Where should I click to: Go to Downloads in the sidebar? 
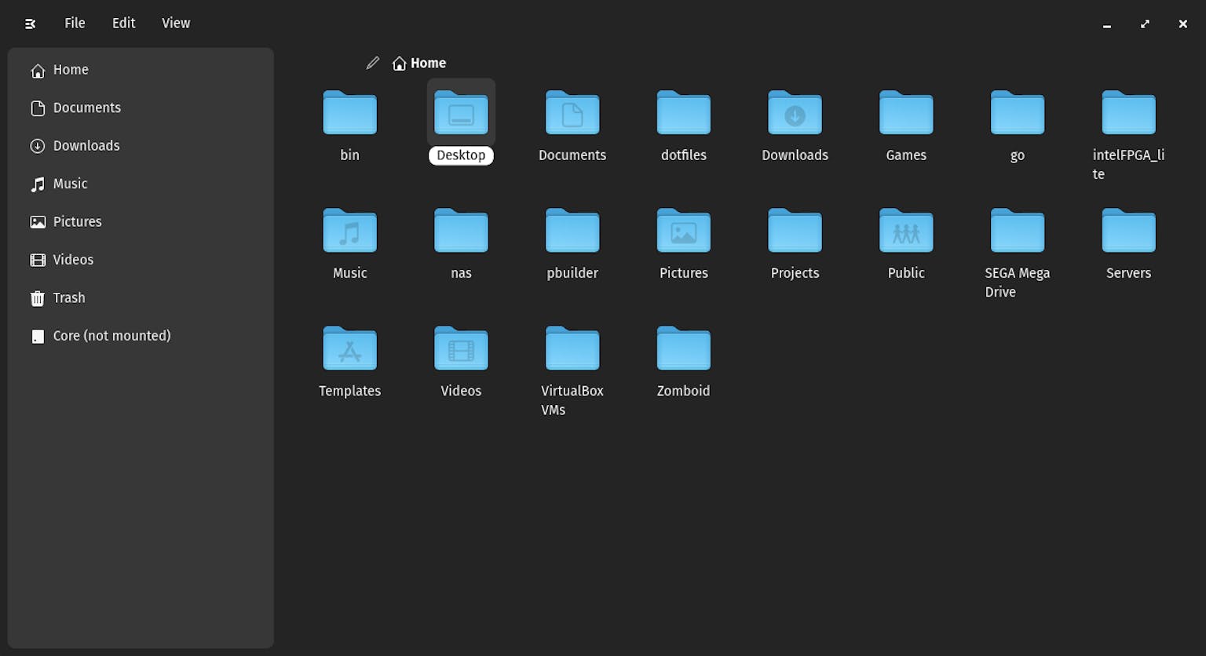click(86, 146)
